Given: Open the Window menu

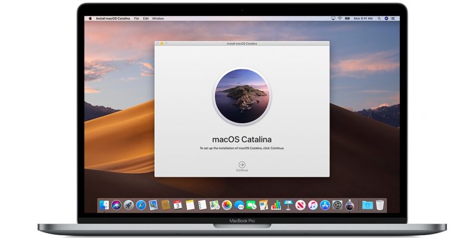Looking at the screenshot, I should pos(158,18).
